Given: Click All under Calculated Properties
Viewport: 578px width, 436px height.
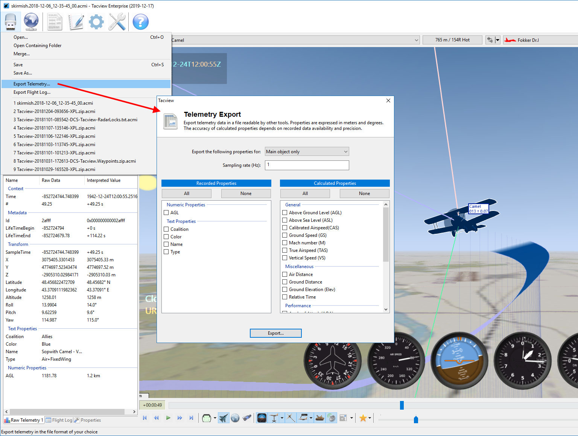Looking at the screenshot, I should click(x=305, y=194).
